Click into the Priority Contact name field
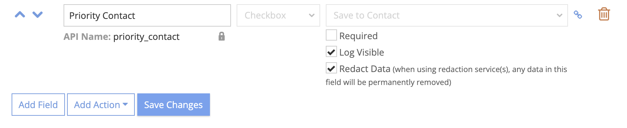The width and height of the screenshot is (627, 128). click(x=147, y=15)
